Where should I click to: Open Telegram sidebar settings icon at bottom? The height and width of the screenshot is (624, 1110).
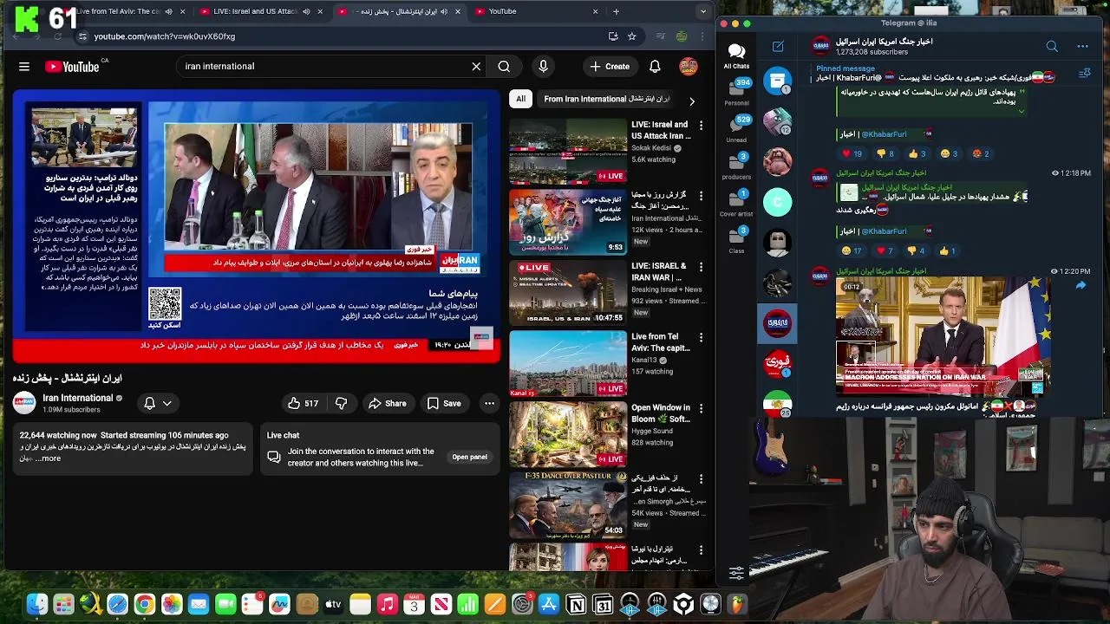(x=736, y=573)
